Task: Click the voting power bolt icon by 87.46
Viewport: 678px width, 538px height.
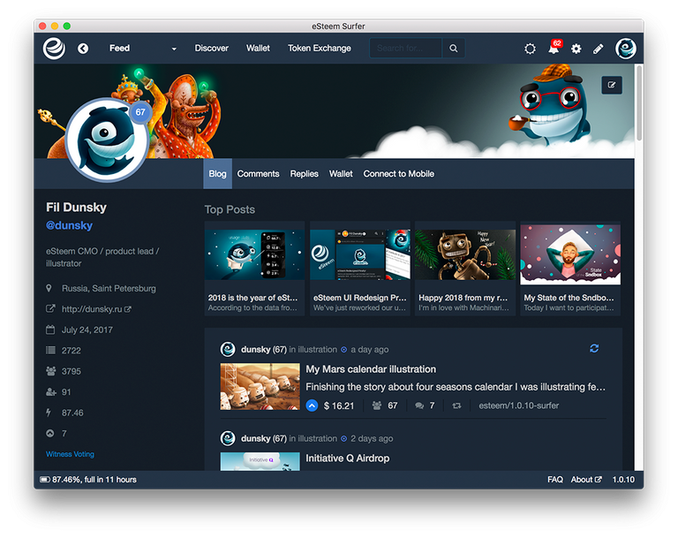Action: [49, 413]
